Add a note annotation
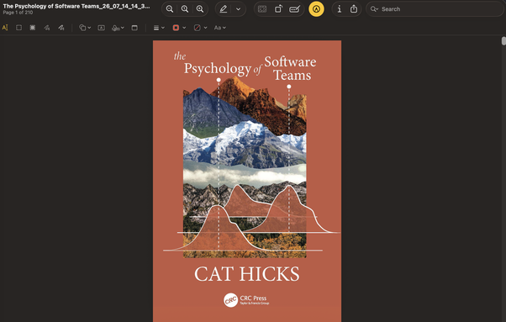Image resolution: width=506 pixels, height=322 pixels. click(x=134, y=28)
